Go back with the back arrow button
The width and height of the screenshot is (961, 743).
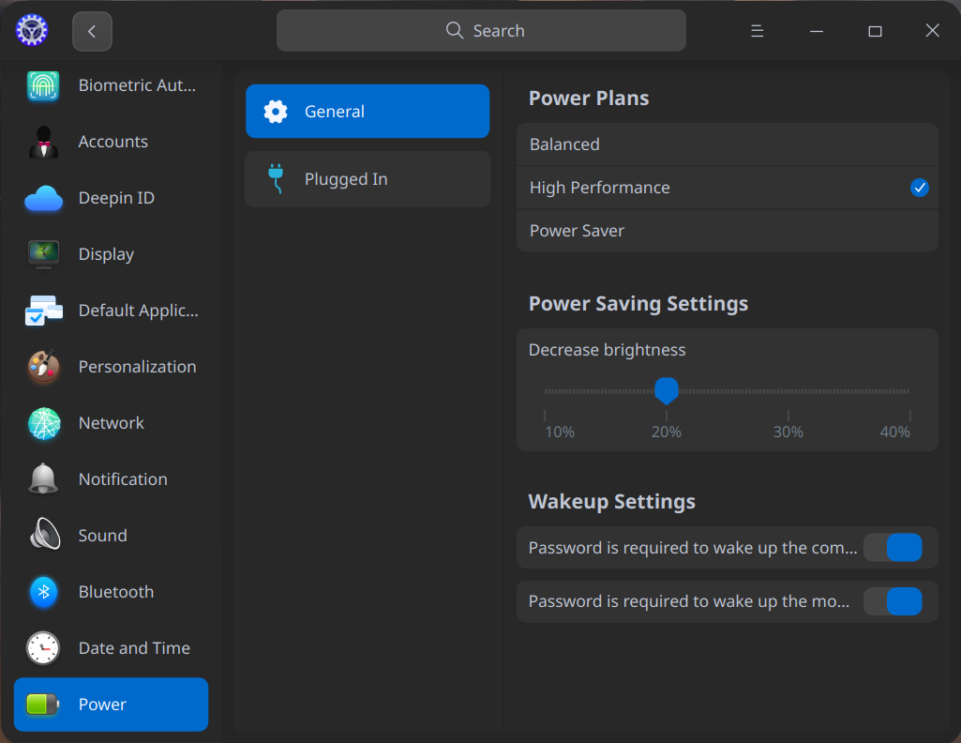[92, 31]
